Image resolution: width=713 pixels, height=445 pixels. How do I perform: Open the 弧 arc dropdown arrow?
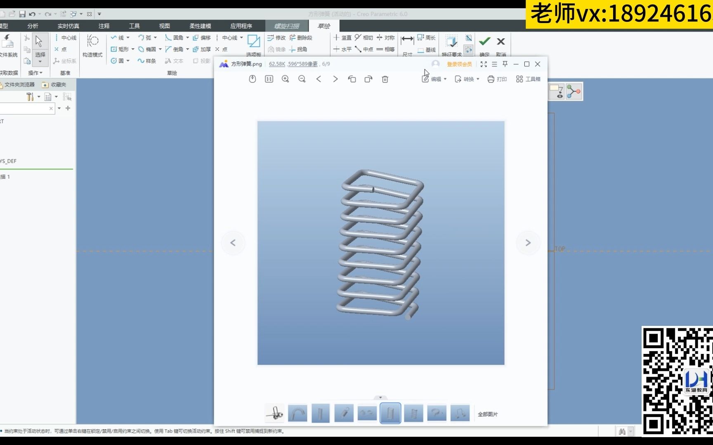click(155, 37)
